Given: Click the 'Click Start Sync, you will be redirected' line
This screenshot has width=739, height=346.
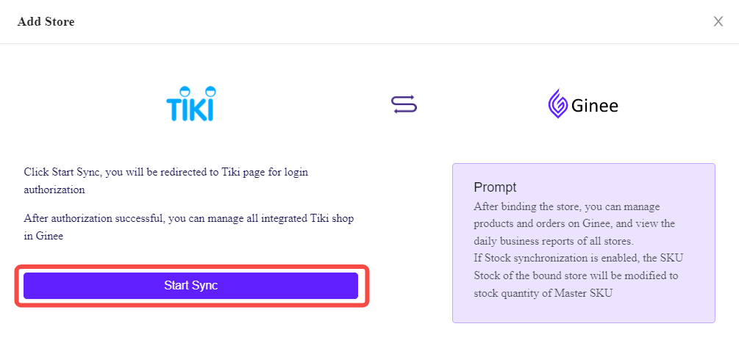Looking at the screenshot, I should click(166, 172).
